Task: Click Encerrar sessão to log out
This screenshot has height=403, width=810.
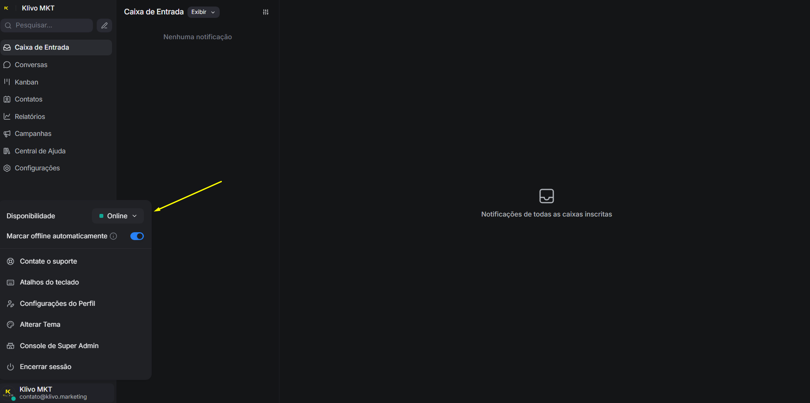Action: [76, 367]
